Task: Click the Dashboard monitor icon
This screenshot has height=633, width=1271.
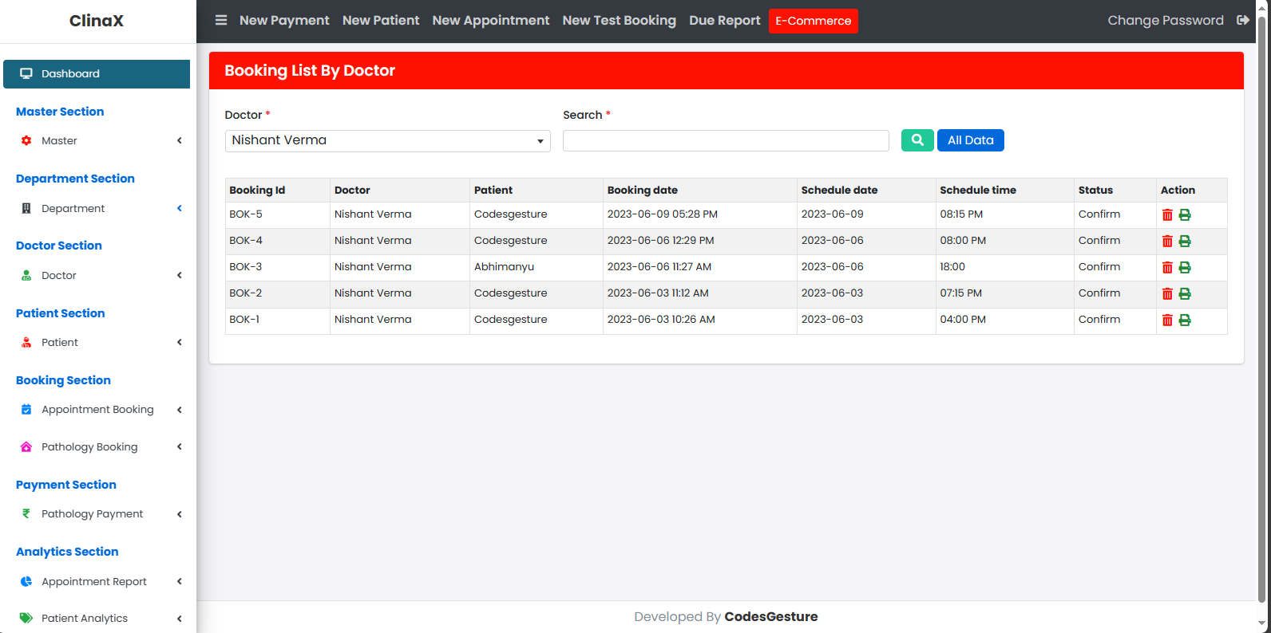Action: click(x=26, y=73)
